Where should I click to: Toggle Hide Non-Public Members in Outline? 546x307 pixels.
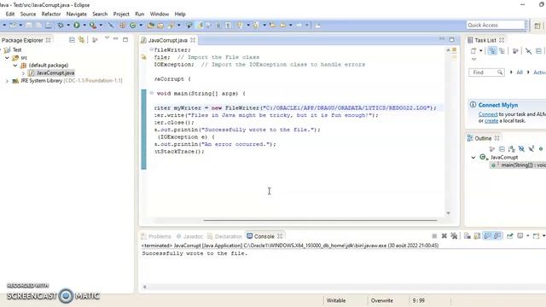(541, 149)
